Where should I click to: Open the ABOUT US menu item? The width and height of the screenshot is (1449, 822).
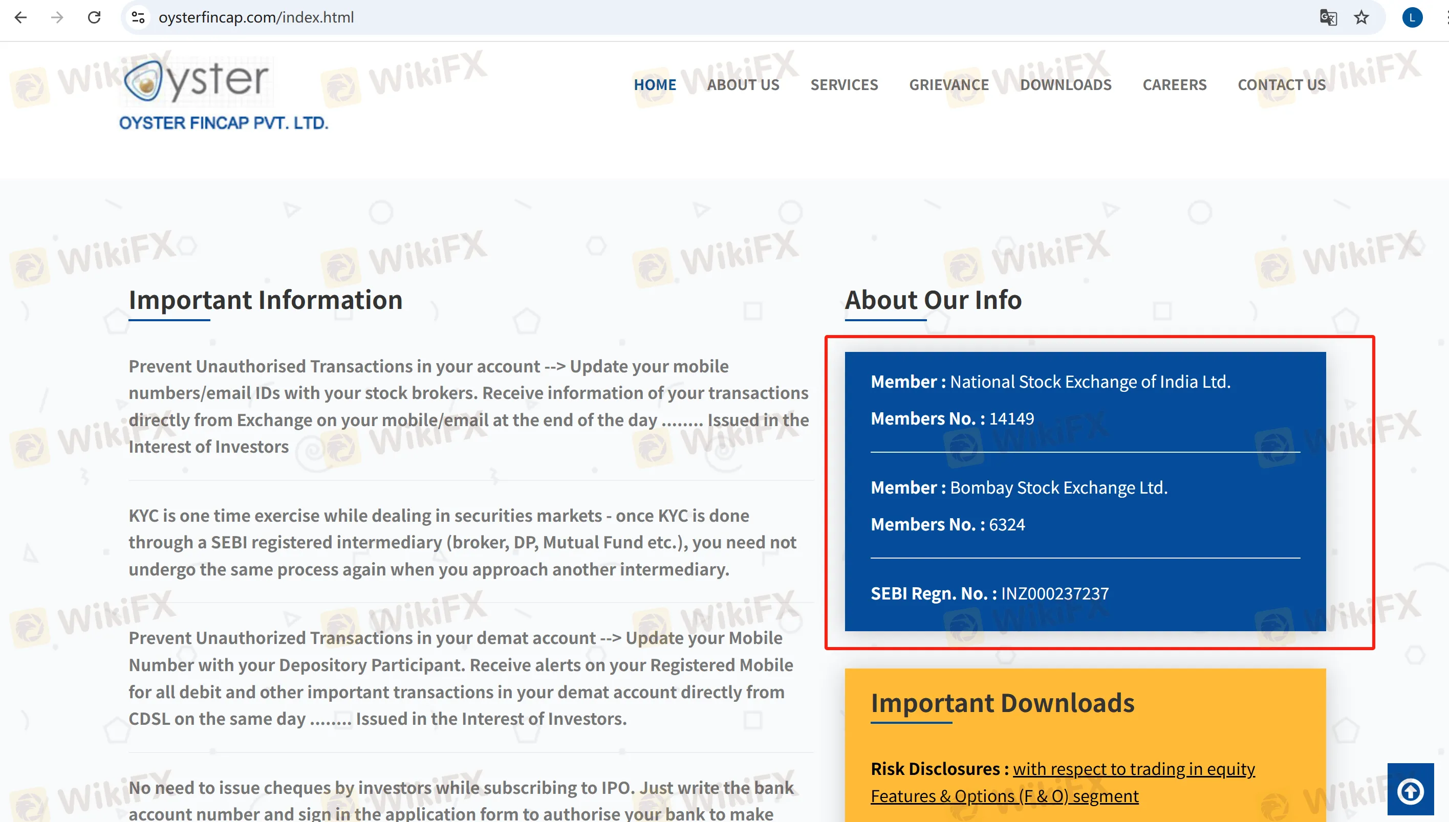[743, 85]
